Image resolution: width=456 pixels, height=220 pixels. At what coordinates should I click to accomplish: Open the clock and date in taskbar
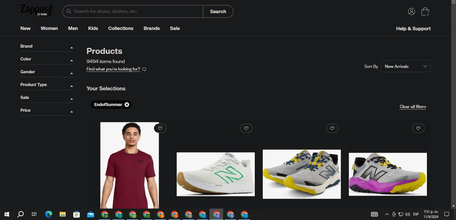click(x=431, y=214)
